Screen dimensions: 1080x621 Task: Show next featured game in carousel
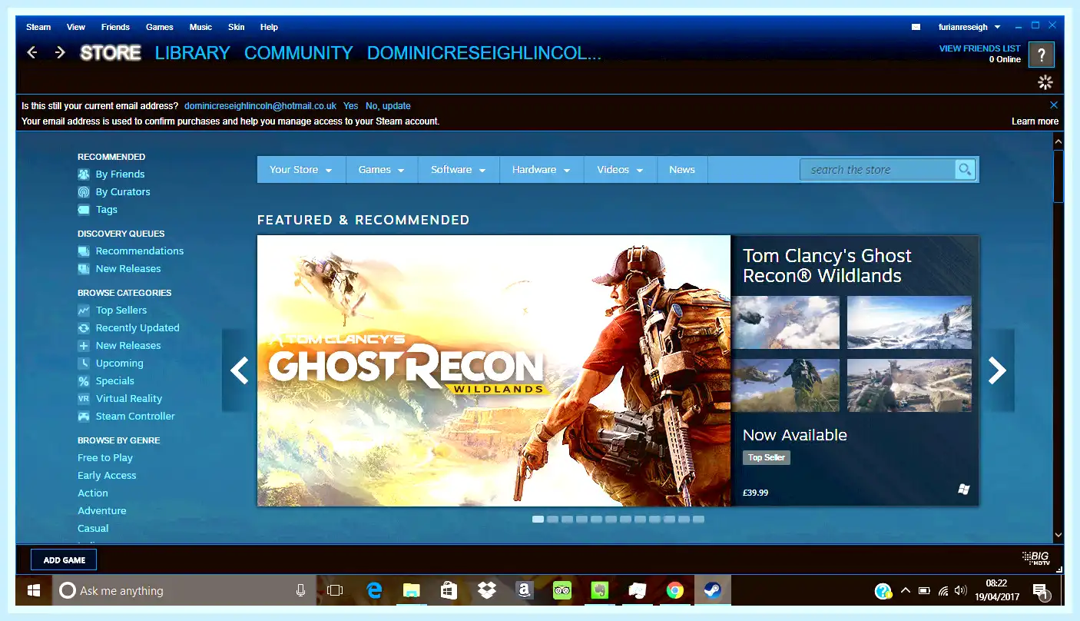997,370
